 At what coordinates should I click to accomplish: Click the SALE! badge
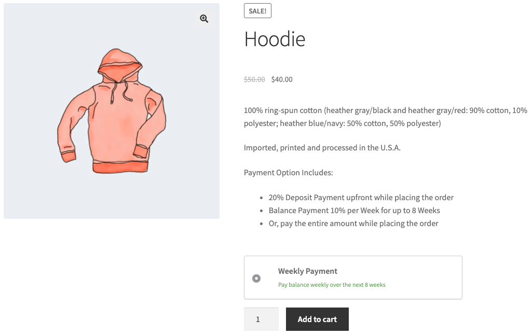click(257, 11)
